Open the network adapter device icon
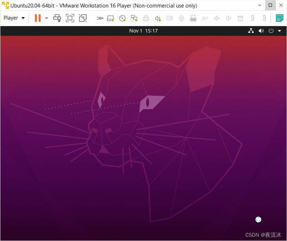The height and width of the screenshot is (241, 287). 134,18
